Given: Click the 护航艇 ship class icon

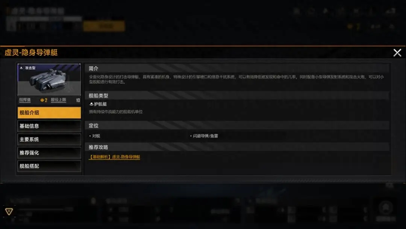Looking at the screenshot, I should click(x=91, y=104).
